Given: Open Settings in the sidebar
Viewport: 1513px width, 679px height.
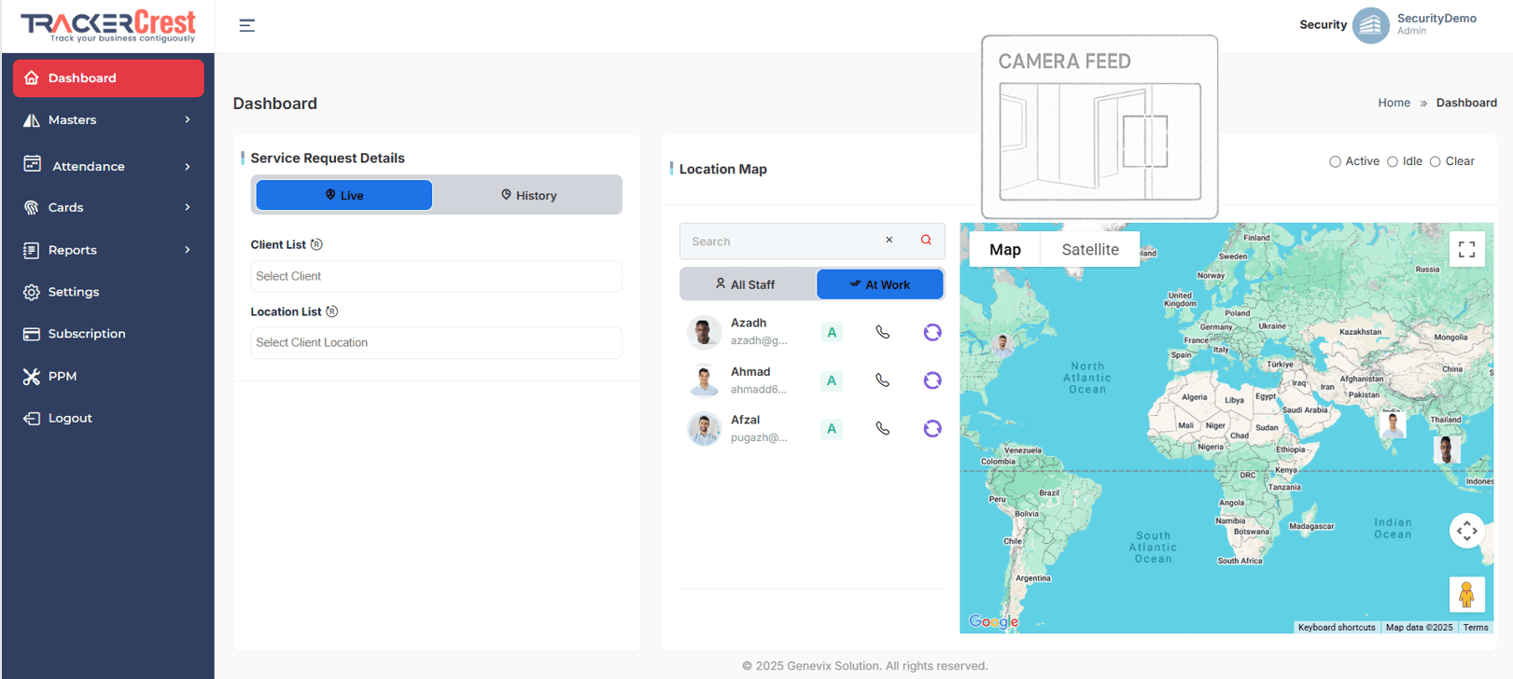Looking at the screenshot, I should (x=107, y=292).
